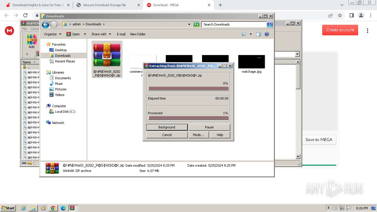Screen dimensions: 377x212
Task: Launch Internet Explorer from the taskbar
Action: pyautogui.click(x=24, y=208)
